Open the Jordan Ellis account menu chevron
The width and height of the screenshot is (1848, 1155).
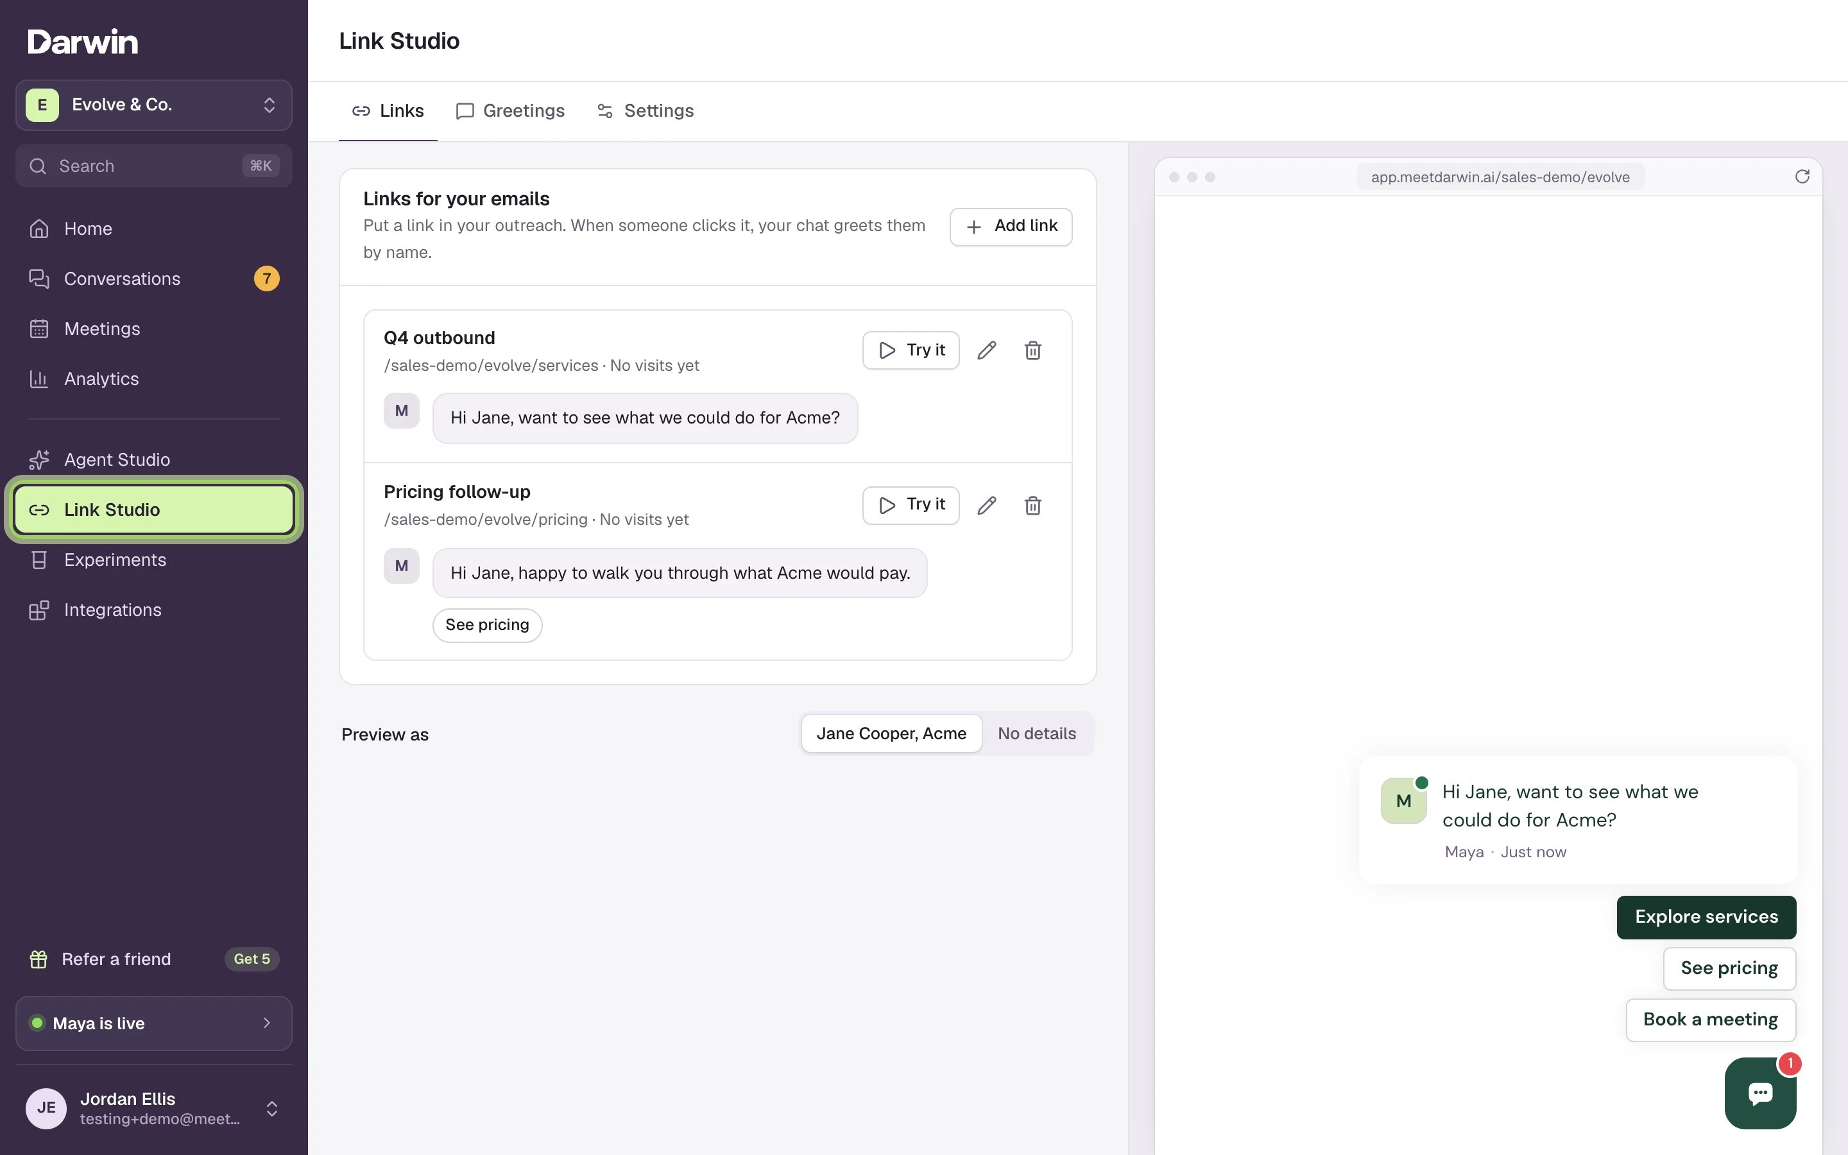pyautogui.click(x=272, y=1108)
